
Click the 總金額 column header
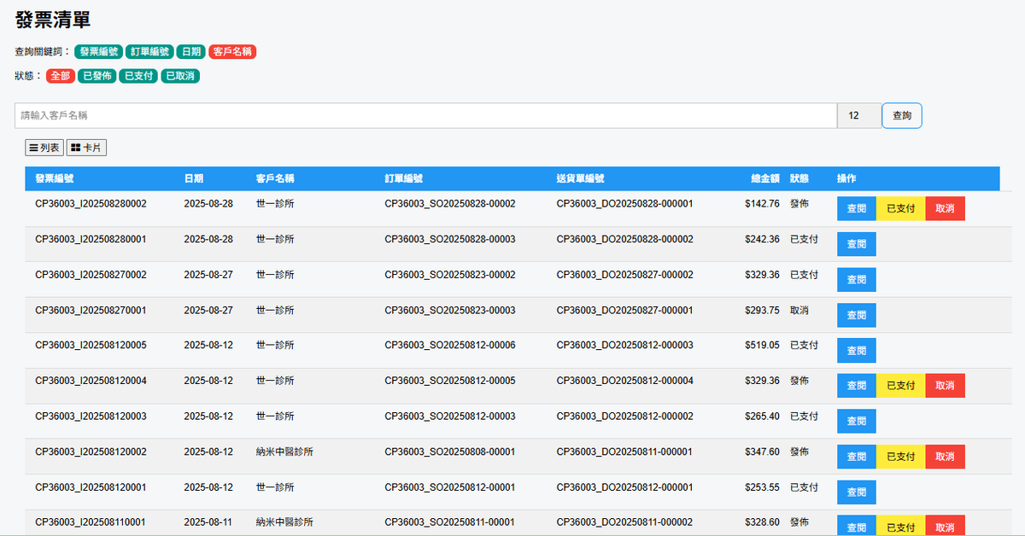(764, 178)
